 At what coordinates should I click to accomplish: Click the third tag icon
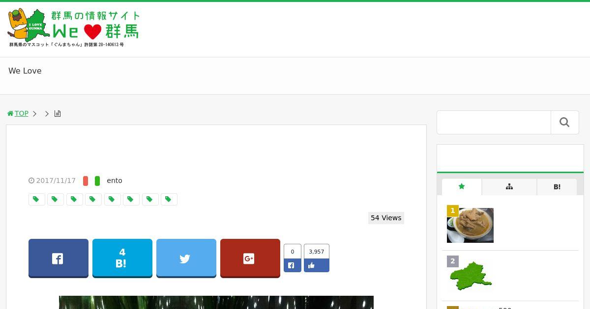(x=74, y=199)
